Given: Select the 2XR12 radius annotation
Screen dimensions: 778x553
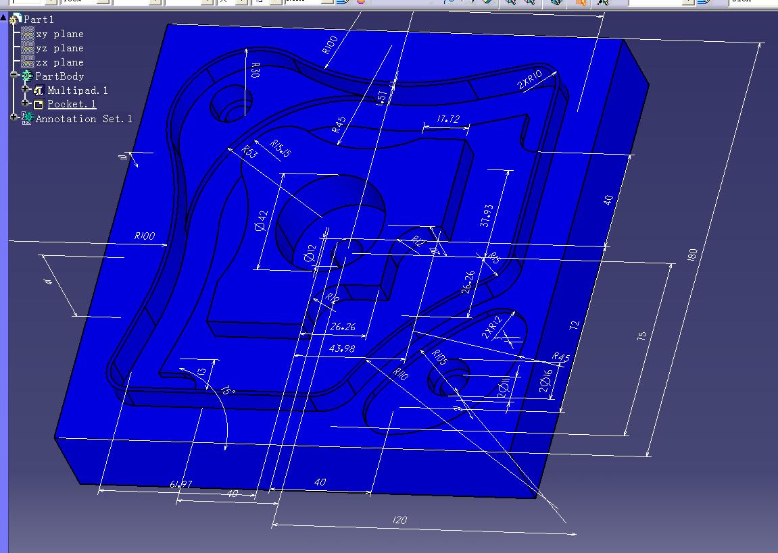Looking at the screenshot, I should click(491, 327).
